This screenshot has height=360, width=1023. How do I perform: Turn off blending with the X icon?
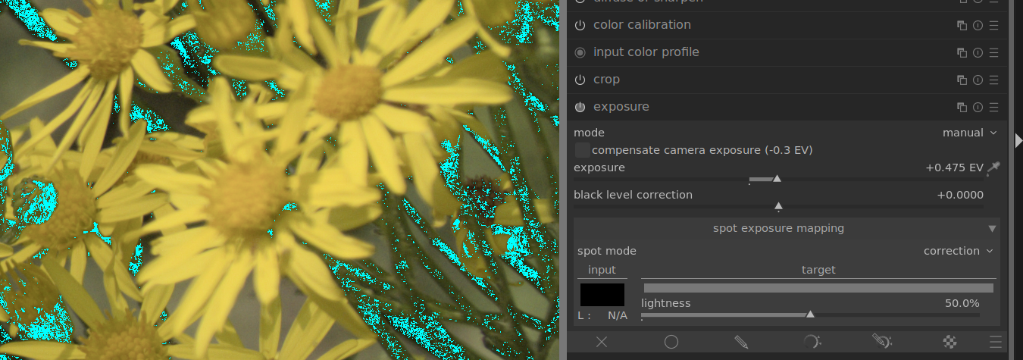(602, 342)
